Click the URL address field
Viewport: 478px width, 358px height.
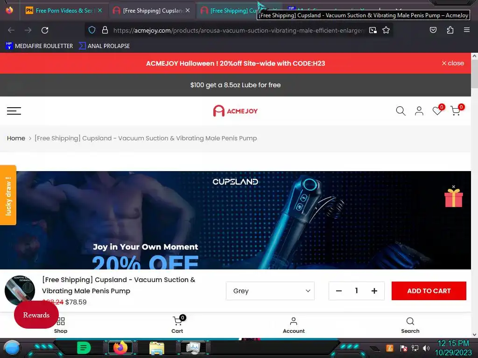click(x=239, y=30)
